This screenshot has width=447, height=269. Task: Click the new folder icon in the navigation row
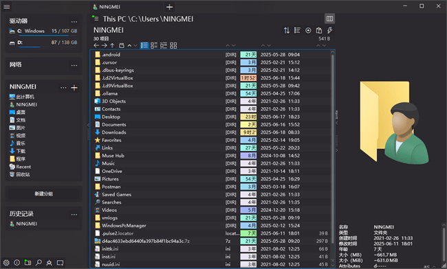coord(122,45)
